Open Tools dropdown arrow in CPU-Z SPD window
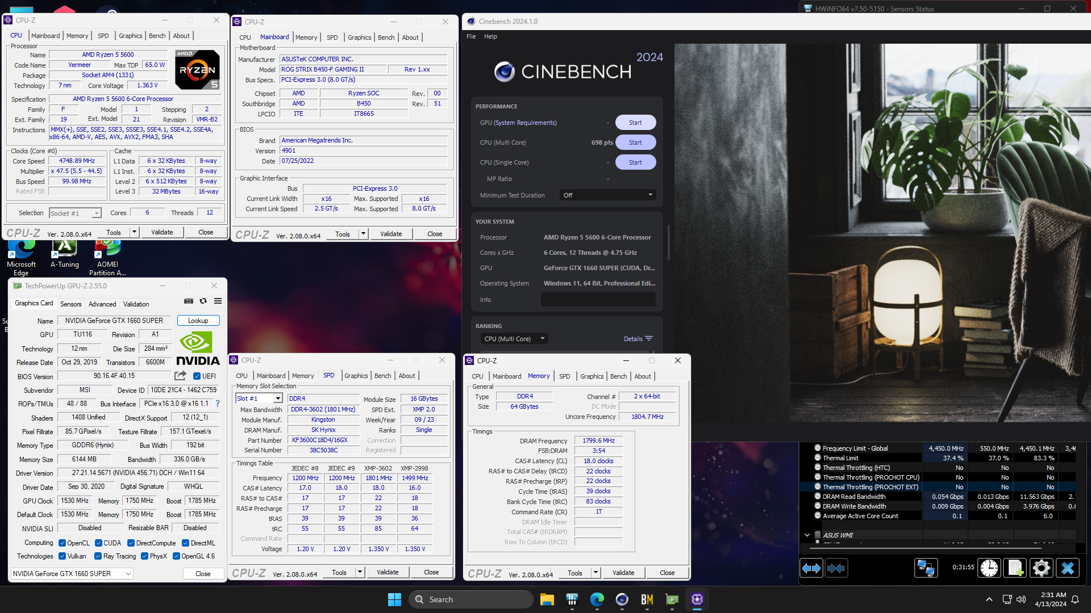The image size is (1091, 613). [x=360, y=572]
